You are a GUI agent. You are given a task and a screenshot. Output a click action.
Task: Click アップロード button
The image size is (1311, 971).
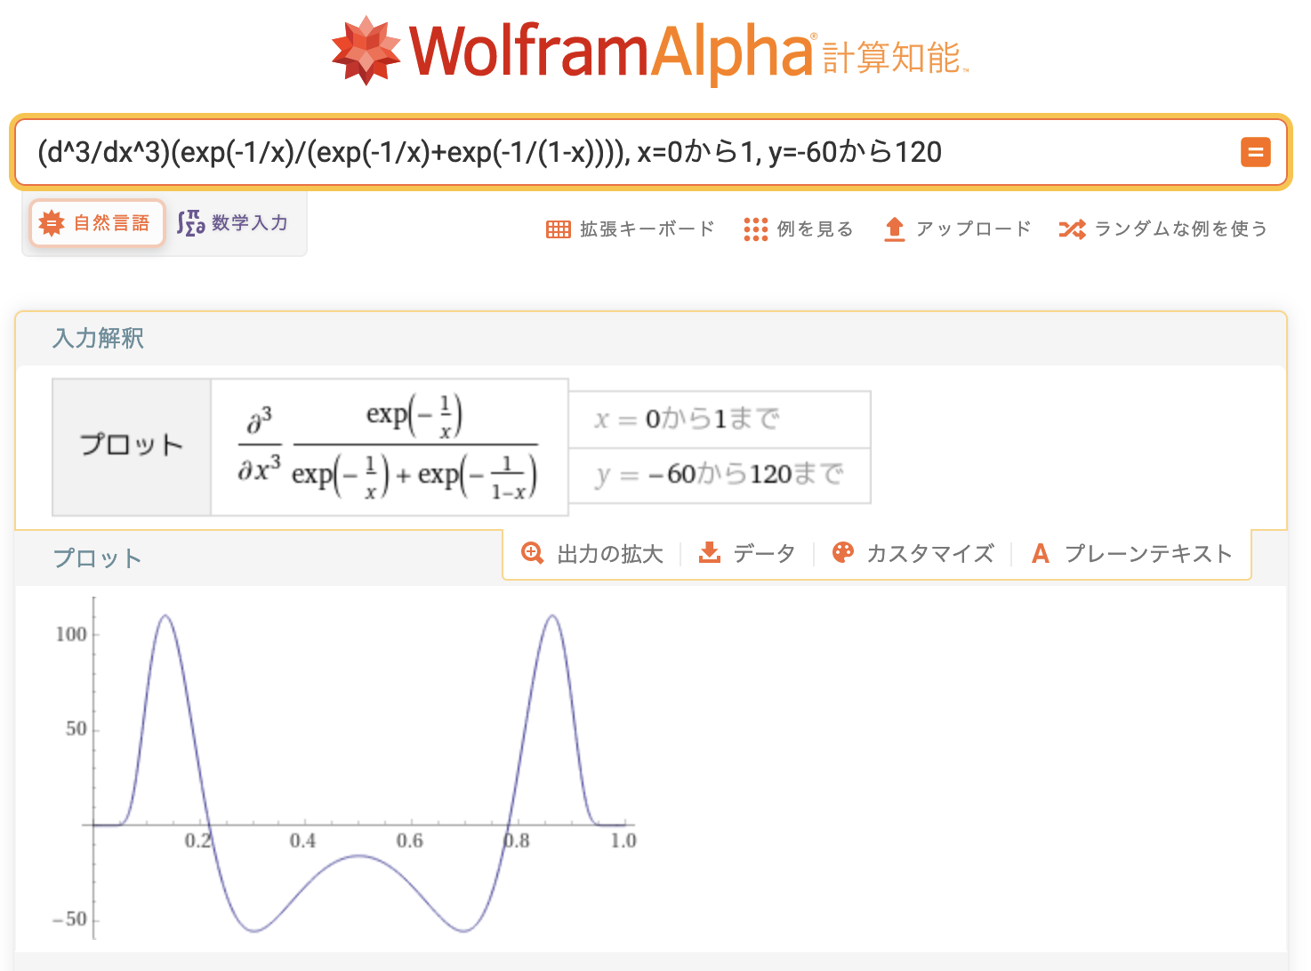pos(957,229)
